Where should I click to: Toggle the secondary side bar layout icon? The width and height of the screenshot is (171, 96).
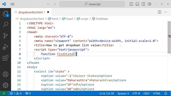pos(143,4)
